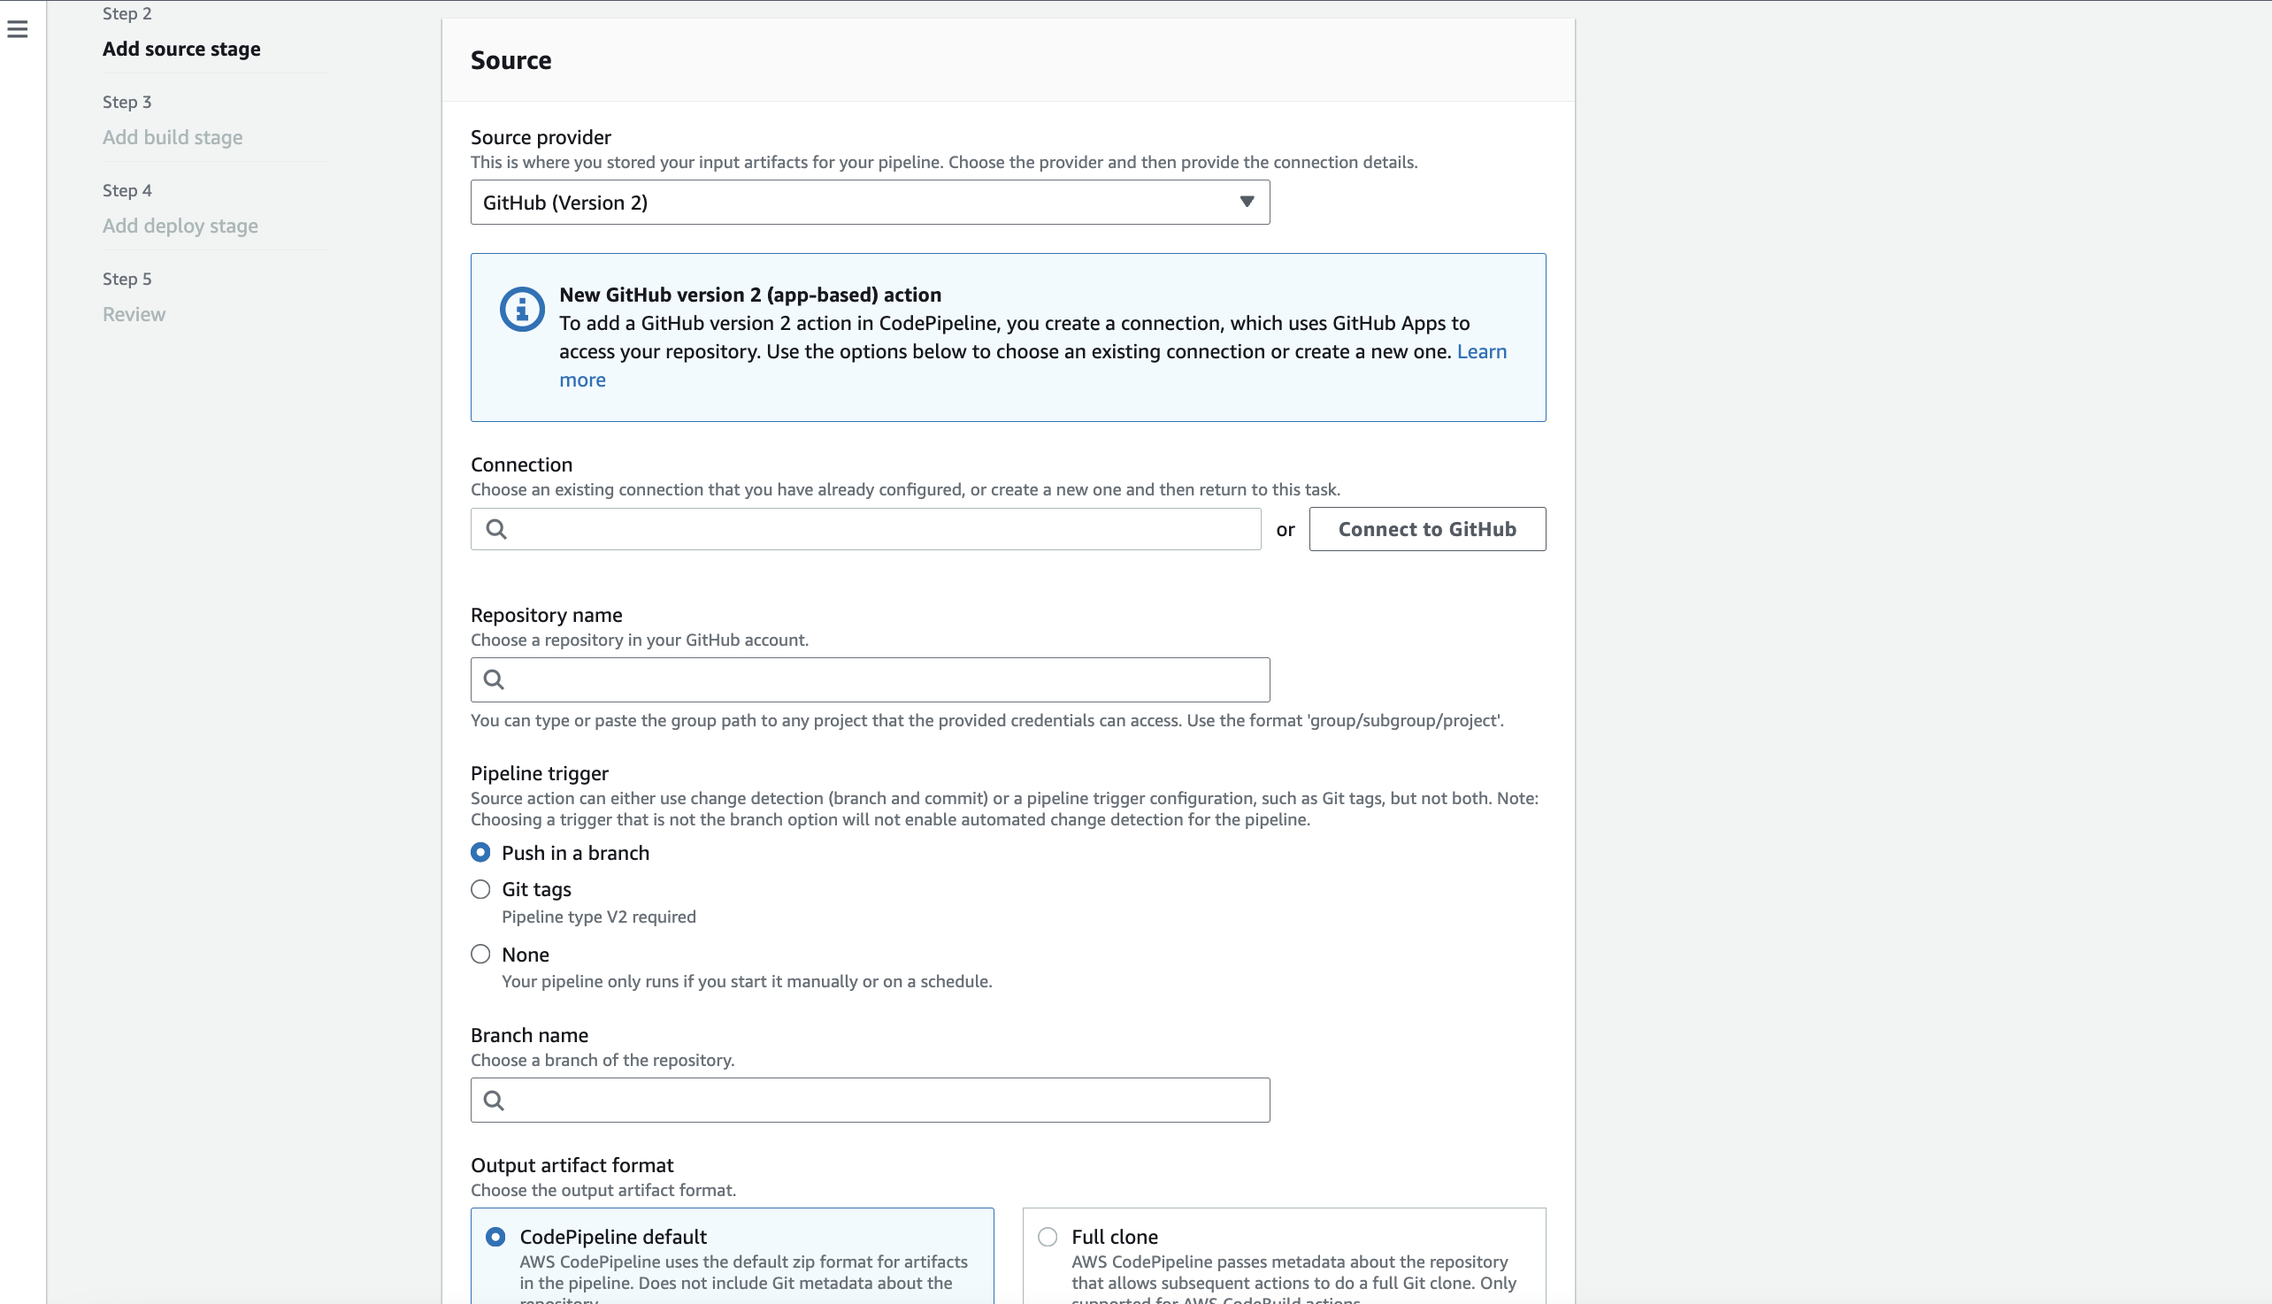Select the Push in a branch trigger

point(481,853)
